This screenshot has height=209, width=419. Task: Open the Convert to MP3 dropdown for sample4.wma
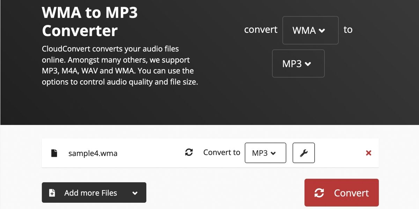click(265, 153)
